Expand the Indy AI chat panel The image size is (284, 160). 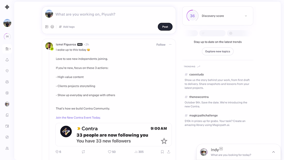coord(273,152)
